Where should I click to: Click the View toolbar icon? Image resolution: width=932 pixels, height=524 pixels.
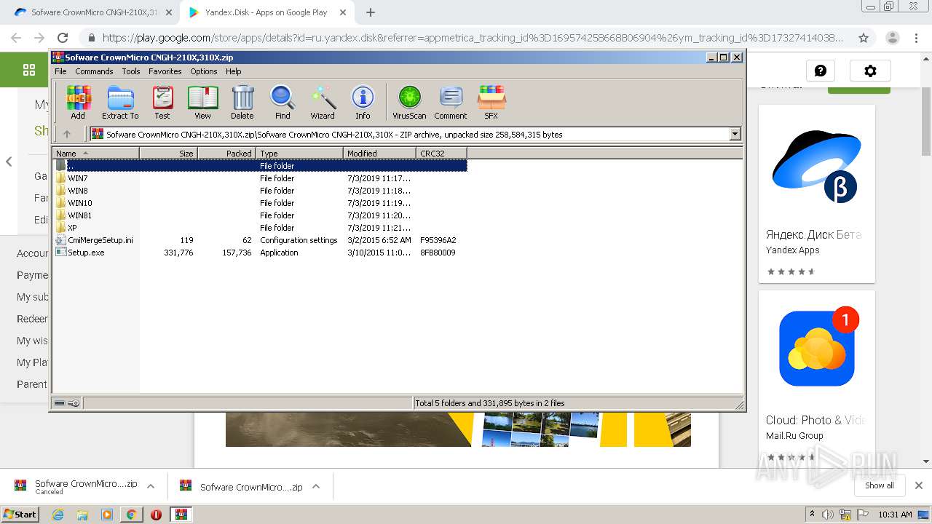pyautogui.click(x=202, y=102)
